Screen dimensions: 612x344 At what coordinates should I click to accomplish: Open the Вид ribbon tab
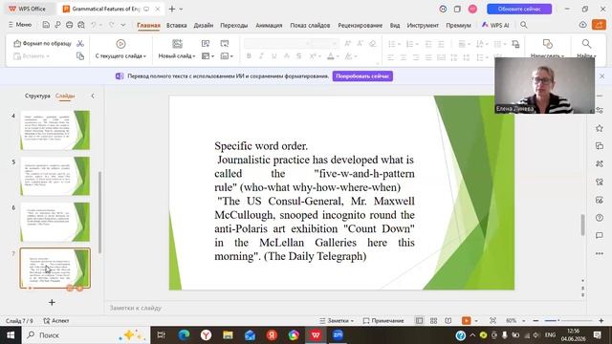(395, 25)
